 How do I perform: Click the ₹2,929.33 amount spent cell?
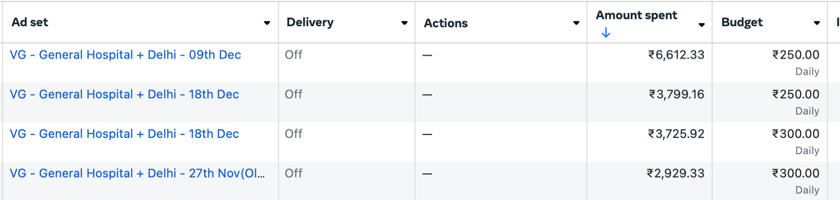pos(675,173)
